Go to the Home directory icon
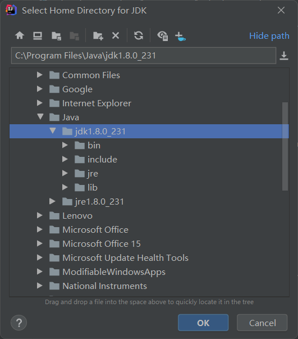 coord(20,35)
